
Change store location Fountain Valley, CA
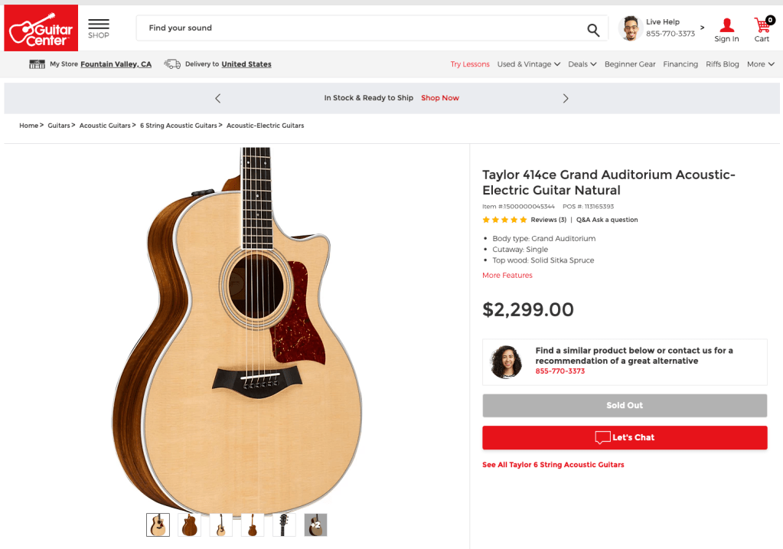[x=116, y=64]
